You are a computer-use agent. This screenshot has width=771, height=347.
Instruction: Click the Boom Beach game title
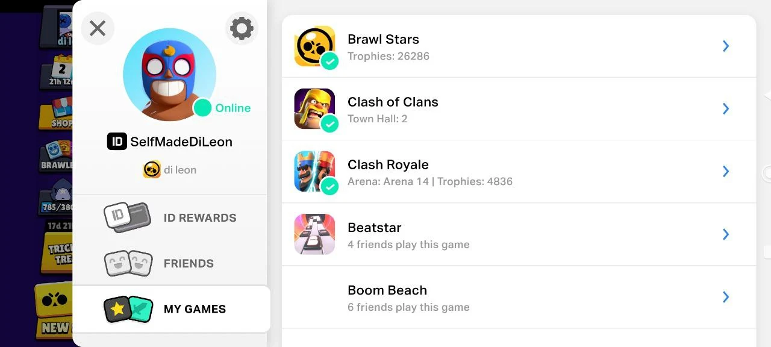pyautogui.click(x=387, y=290)
